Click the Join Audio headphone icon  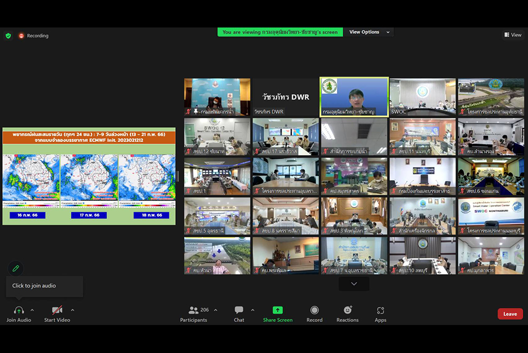[x=18, y=310]
